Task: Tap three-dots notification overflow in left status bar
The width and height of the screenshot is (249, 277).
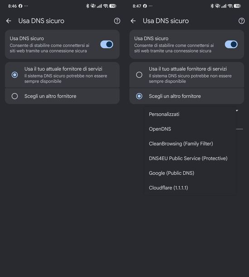Action: coord(26,6)
